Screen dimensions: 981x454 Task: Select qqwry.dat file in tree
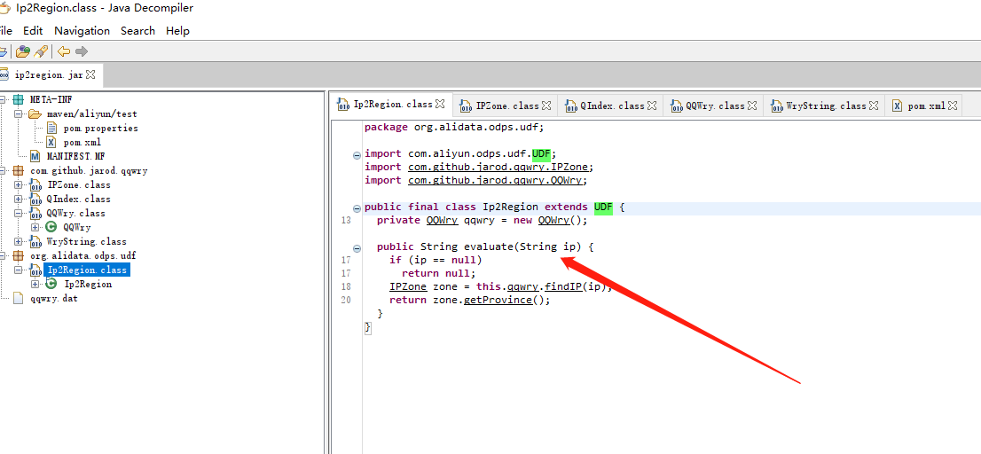click(x=54, y=298)
